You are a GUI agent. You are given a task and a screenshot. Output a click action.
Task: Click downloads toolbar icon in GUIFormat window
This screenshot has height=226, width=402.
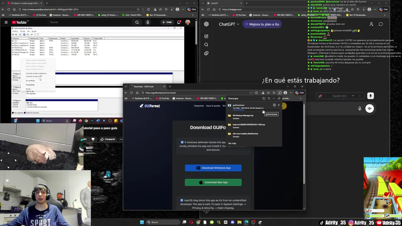pyautogui.click(x=280, y=93)
